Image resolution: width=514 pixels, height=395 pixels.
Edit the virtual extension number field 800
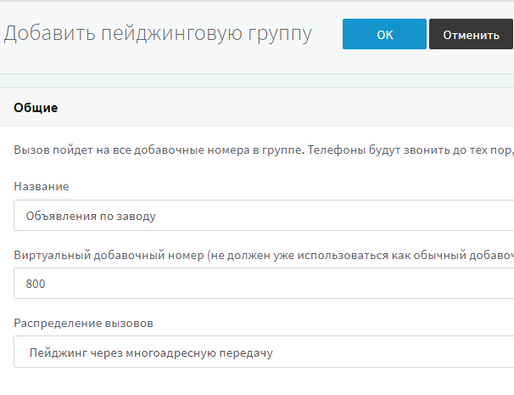[x=264, y=284]
